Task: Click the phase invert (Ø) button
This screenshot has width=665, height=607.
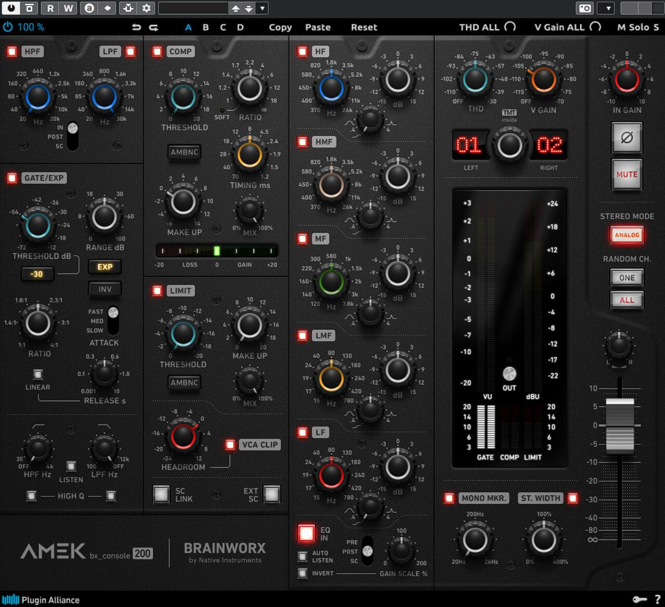Action: tap(627, 138)
